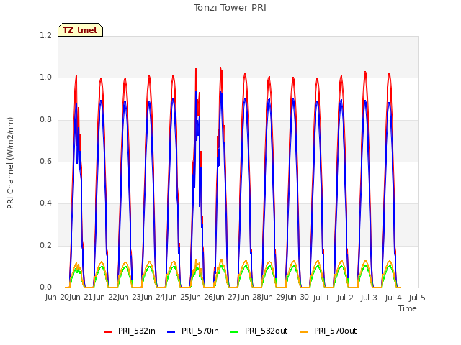Click the 0.0 y-axis tick label
This screenshot has height=345, width=461.
[45, 287]
